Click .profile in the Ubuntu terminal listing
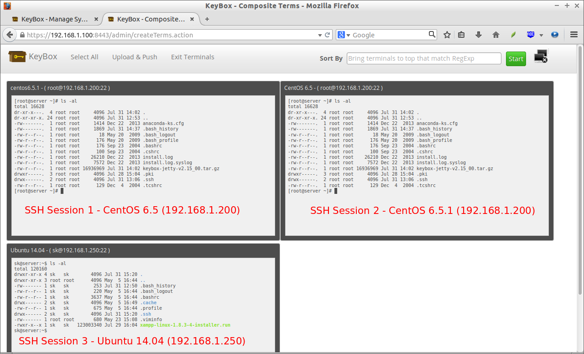This screenshot has width=584, height=354. click(x=151, y=308)
